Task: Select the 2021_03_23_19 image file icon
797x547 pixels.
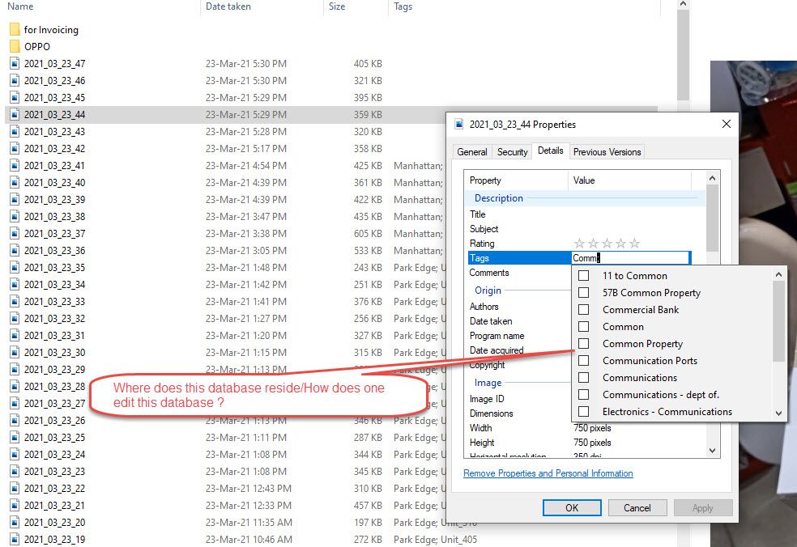Action: (x=14, y=539)
